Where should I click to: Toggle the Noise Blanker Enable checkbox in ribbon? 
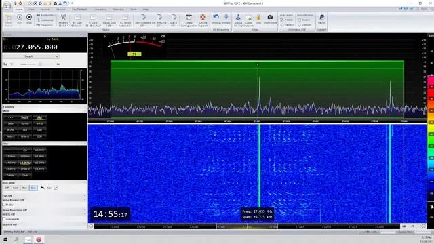[299, 20]
